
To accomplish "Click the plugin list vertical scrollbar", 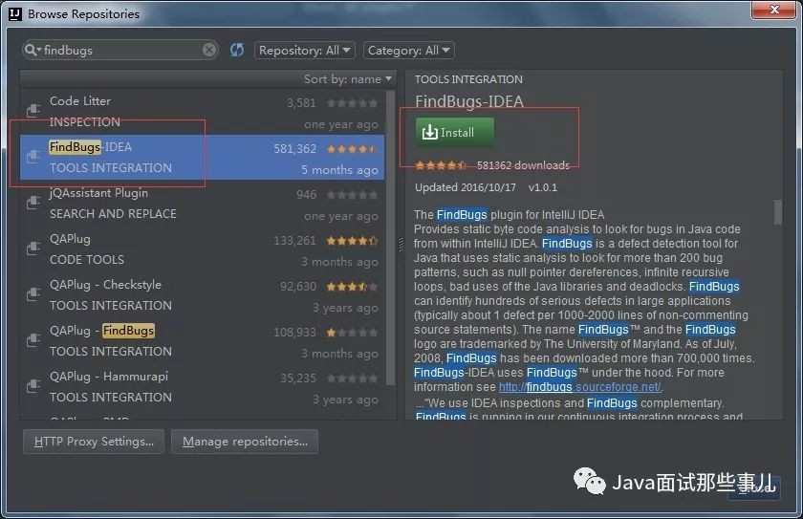I will tap(391, 238).
